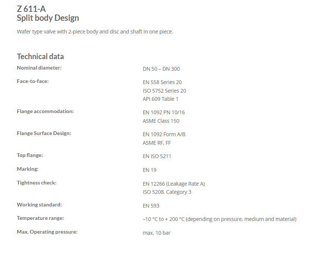Click the Nominal diameter label
This screenshot has width=333, height=263.
[x=39, y=68]
